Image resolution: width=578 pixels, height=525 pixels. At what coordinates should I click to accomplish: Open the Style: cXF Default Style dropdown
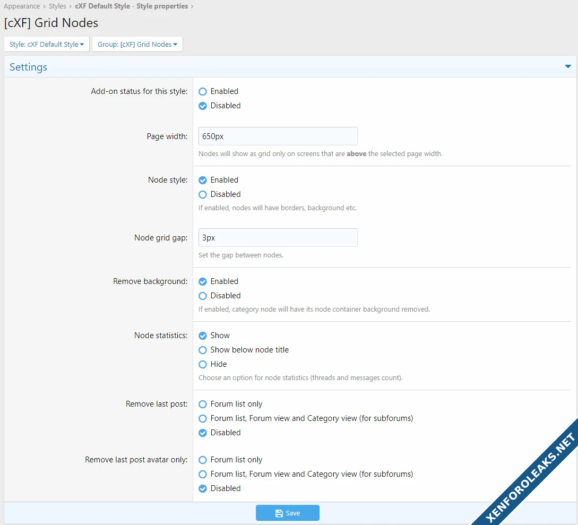[x=47, y=45]
